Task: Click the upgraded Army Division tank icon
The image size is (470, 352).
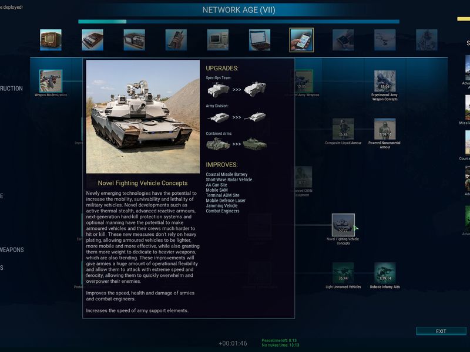Action: click(255, 117)
